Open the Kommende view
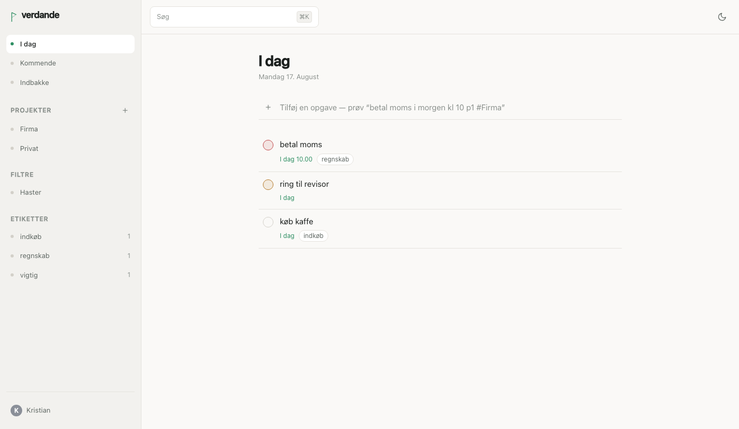Screen dimensions: 739x429 pos(70,63)
